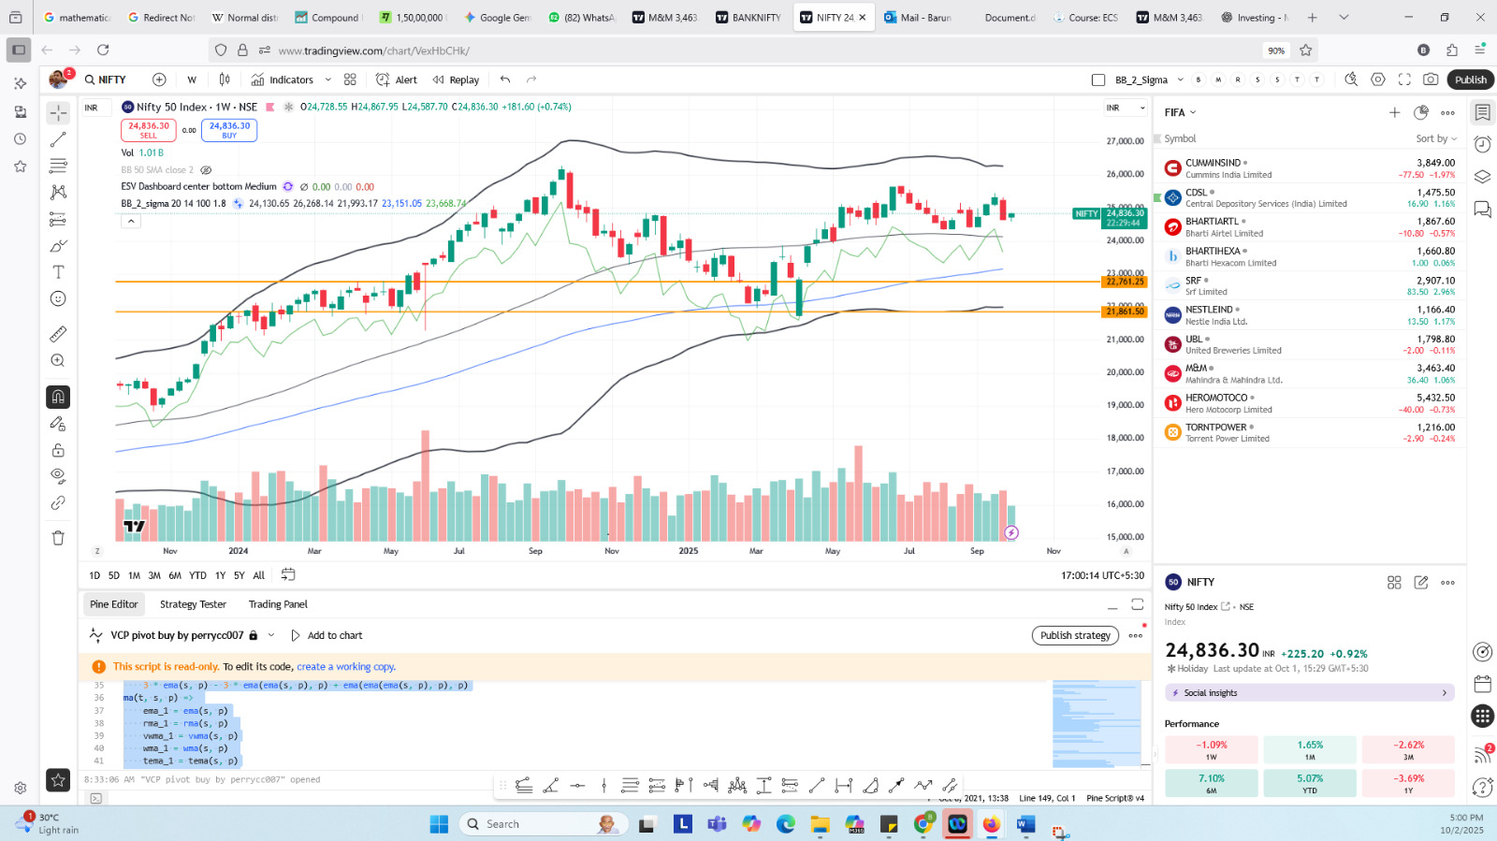The image size is (1497, 841).
Task: Toggle hide all drawings eye icon
Action: (x=58, y=475)
